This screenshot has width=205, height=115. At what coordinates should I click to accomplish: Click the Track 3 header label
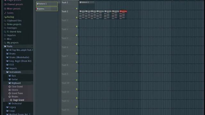[65, 20]
